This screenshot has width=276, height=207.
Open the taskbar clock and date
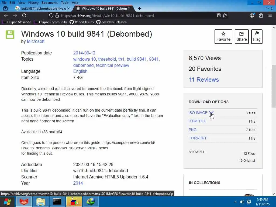coord(263,202)
